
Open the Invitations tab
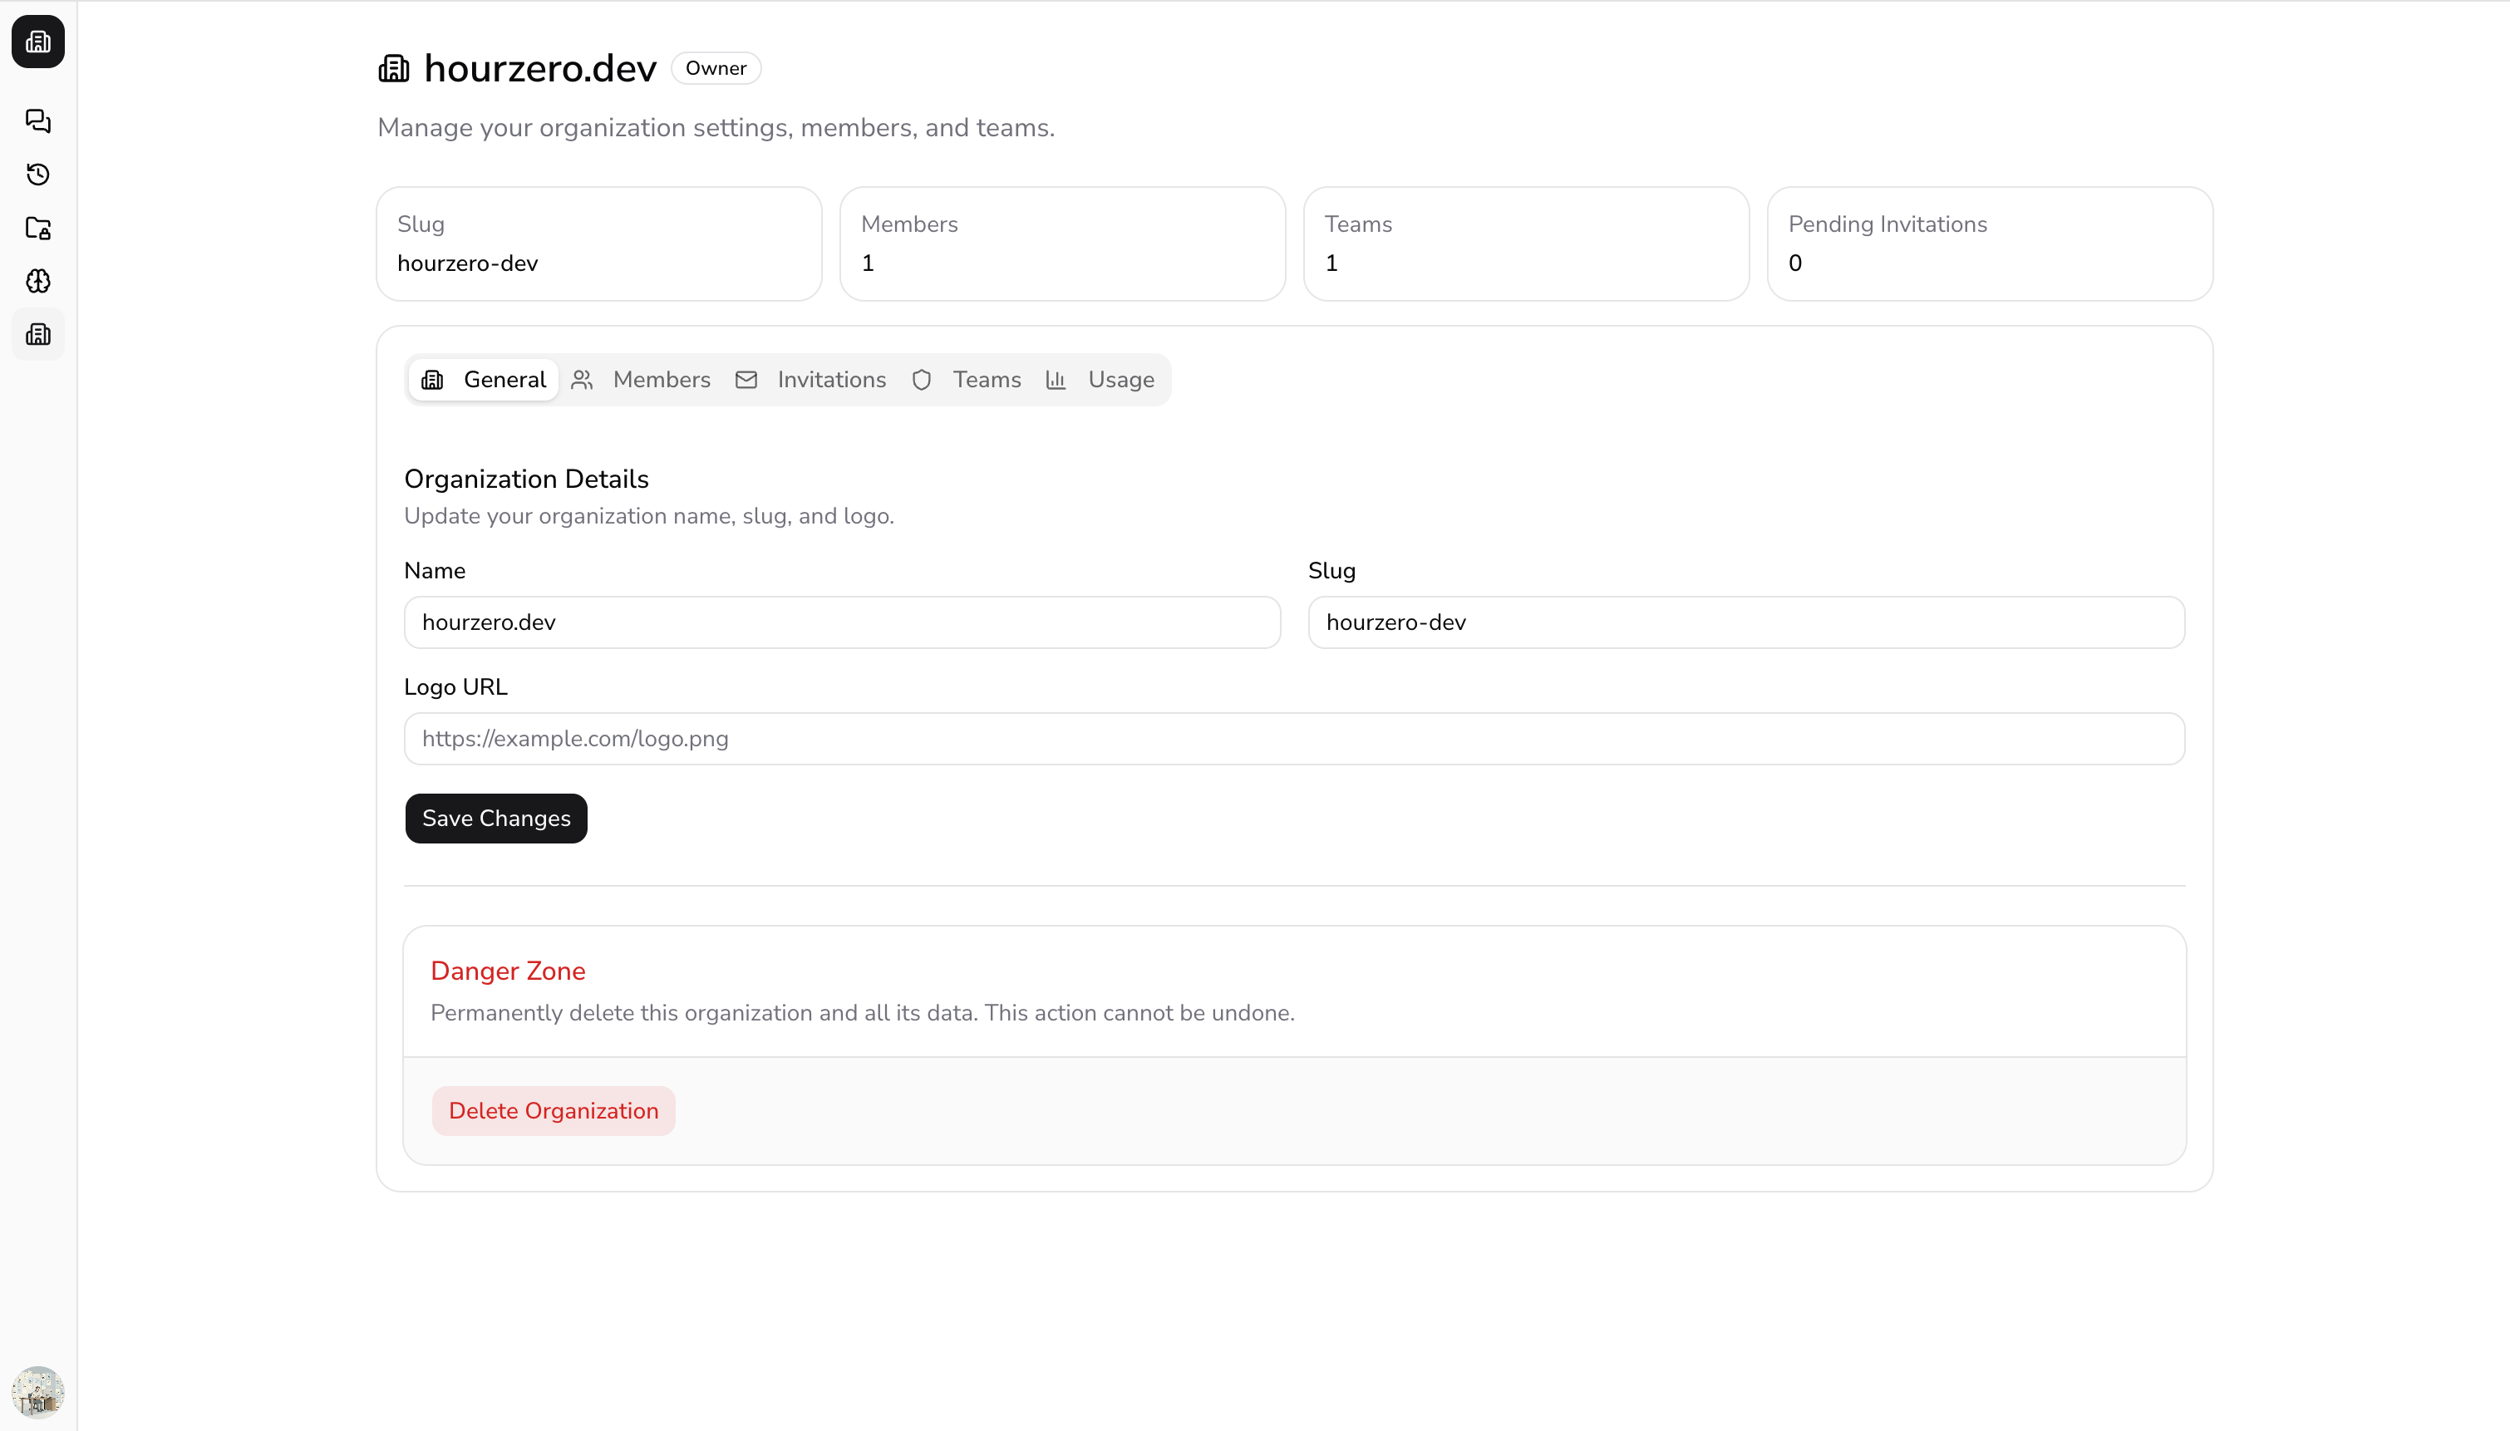pos(811,380)
